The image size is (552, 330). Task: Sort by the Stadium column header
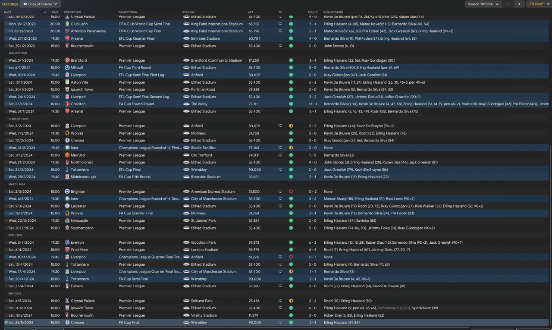pyautogui.click(x=188, y=12)
